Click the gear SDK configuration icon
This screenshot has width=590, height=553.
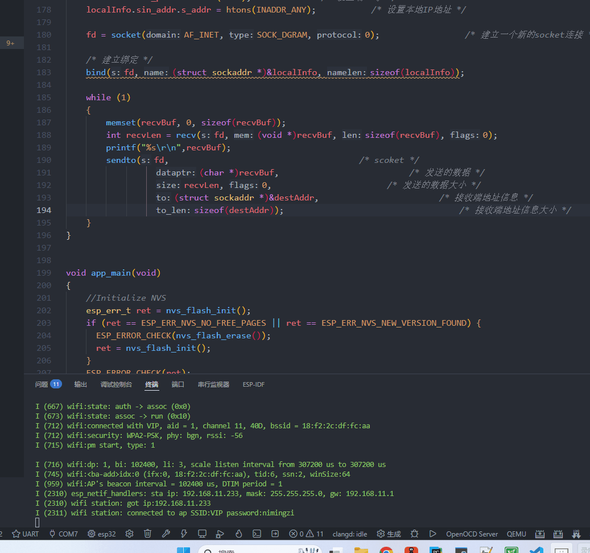click(129, 534)
